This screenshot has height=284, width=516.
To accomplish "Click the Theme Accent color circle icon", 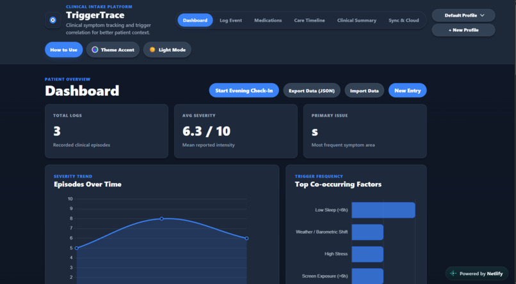I will pyautogui.click(x=95, y=50).
